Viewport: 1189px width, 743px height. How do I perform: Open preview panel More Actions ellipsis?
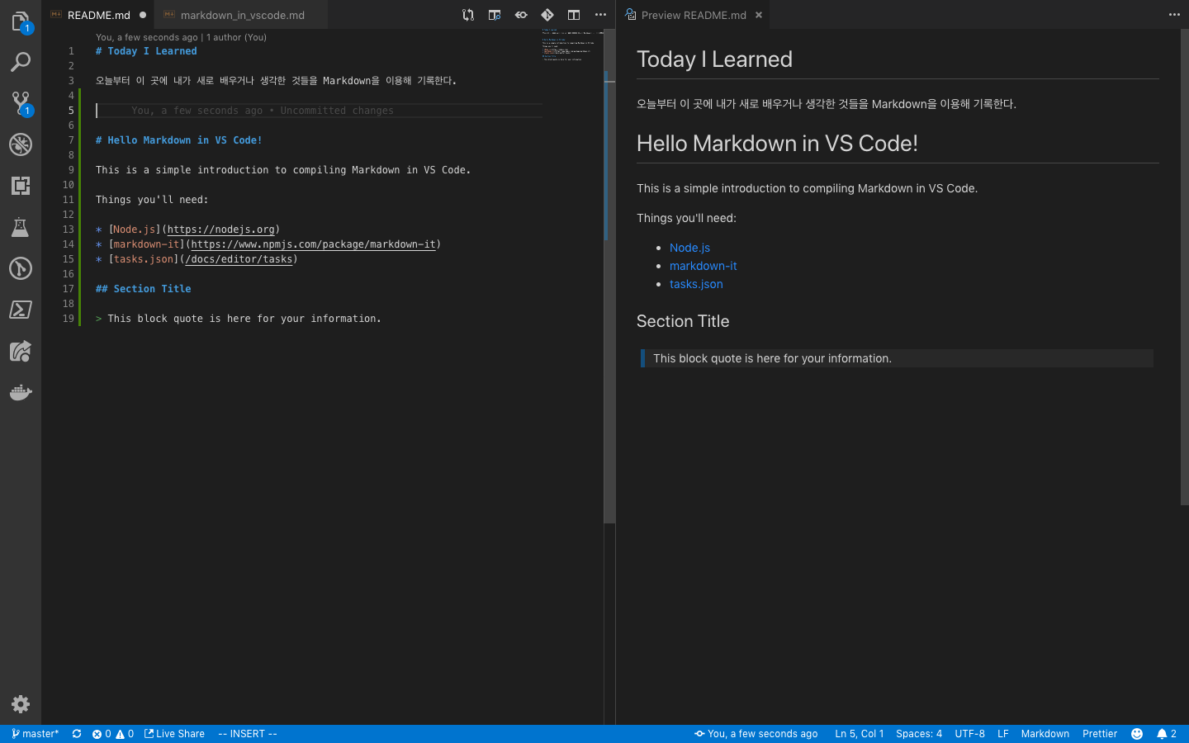(x=1174, y=15)
